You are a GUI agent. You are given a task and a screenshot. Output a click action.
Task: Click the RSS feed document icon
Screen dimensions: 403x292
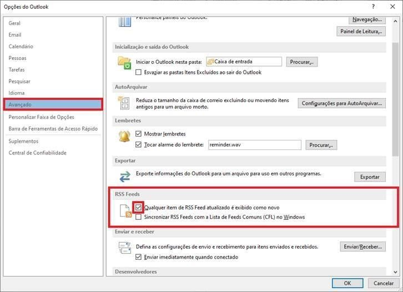click(x=125, y=211)
